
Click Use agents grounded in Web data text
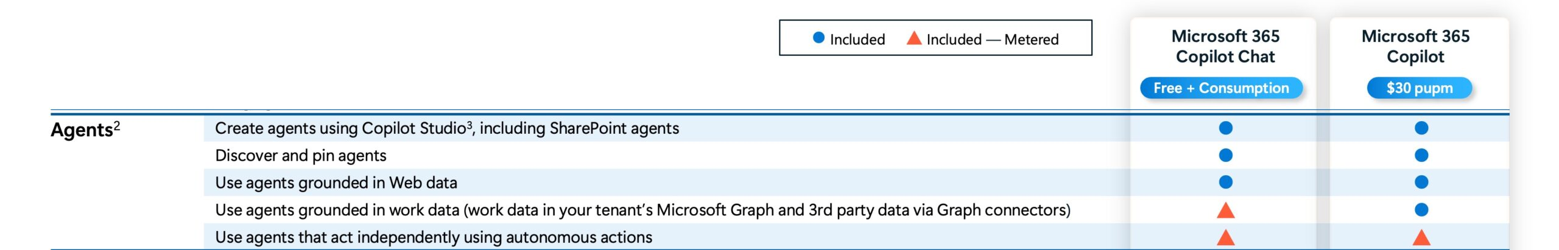coord(336,182)
